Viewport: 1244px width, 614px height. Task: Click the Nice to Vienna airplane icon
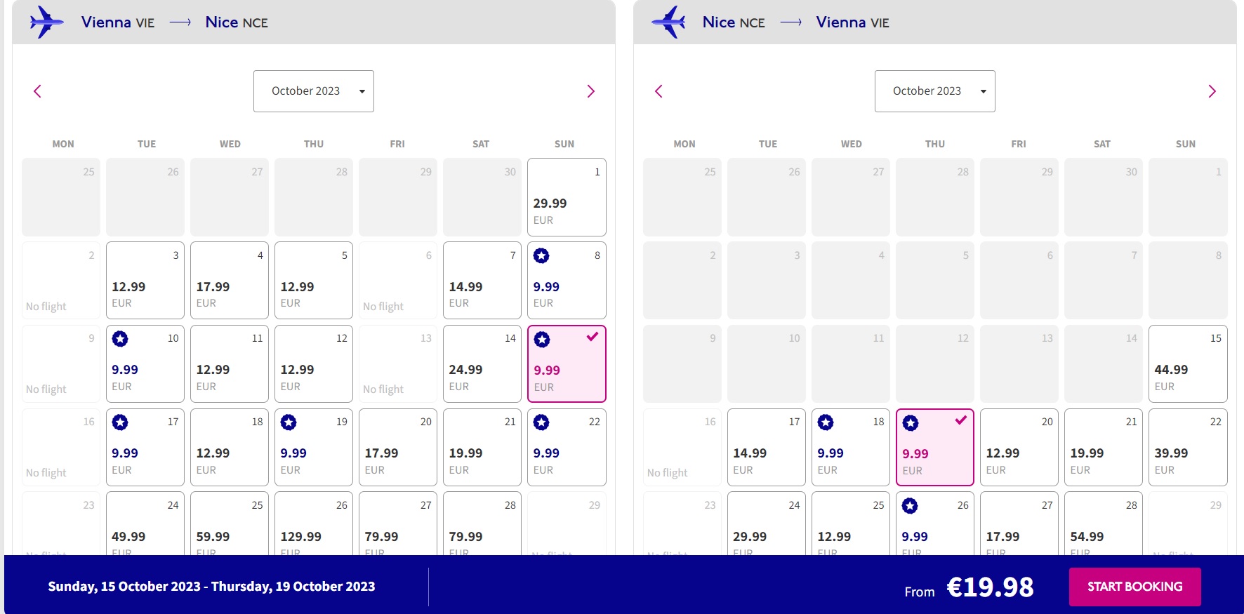(668, 22)
